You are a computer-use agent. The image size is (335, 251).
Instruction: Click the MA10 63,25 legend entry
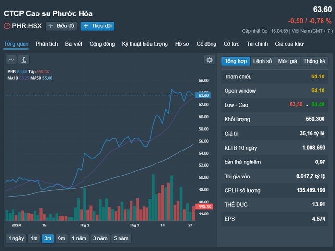[x=18, y=78]
